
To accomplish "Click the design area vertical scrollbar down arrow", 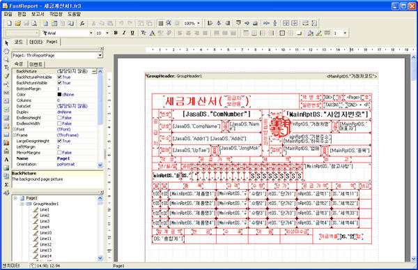I will (413, 259).
